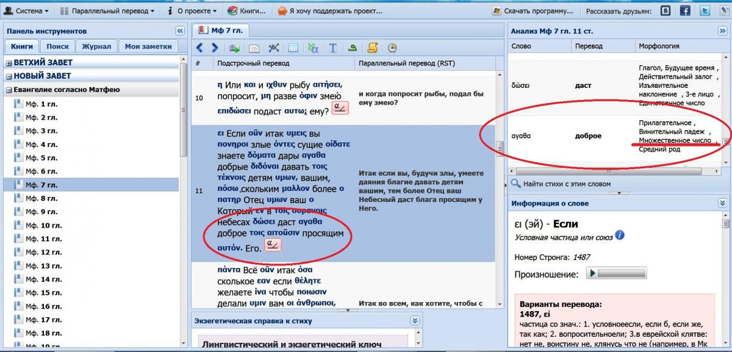Click the blue info icon near 'Условная частица'

(620, 235)
